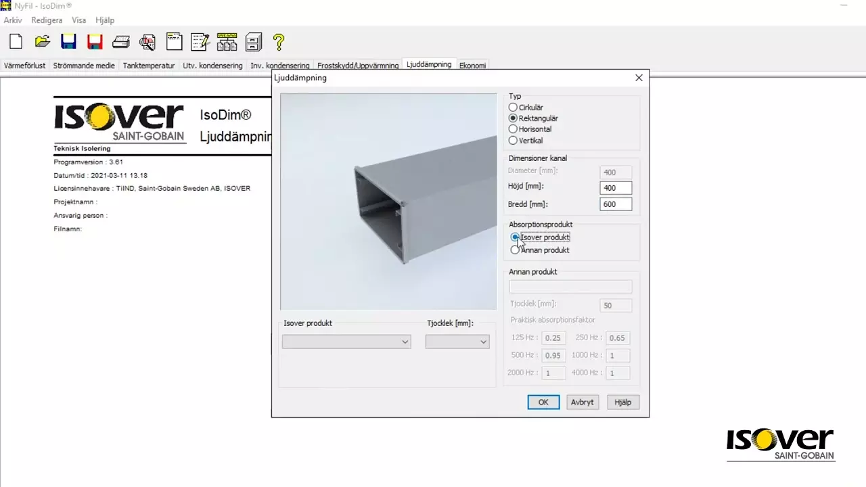Click the 'Licensinnehavare' line
Image resolution: width=866 pixels, height=487 pixels.
pyautogui.click(x=152, y=188)
